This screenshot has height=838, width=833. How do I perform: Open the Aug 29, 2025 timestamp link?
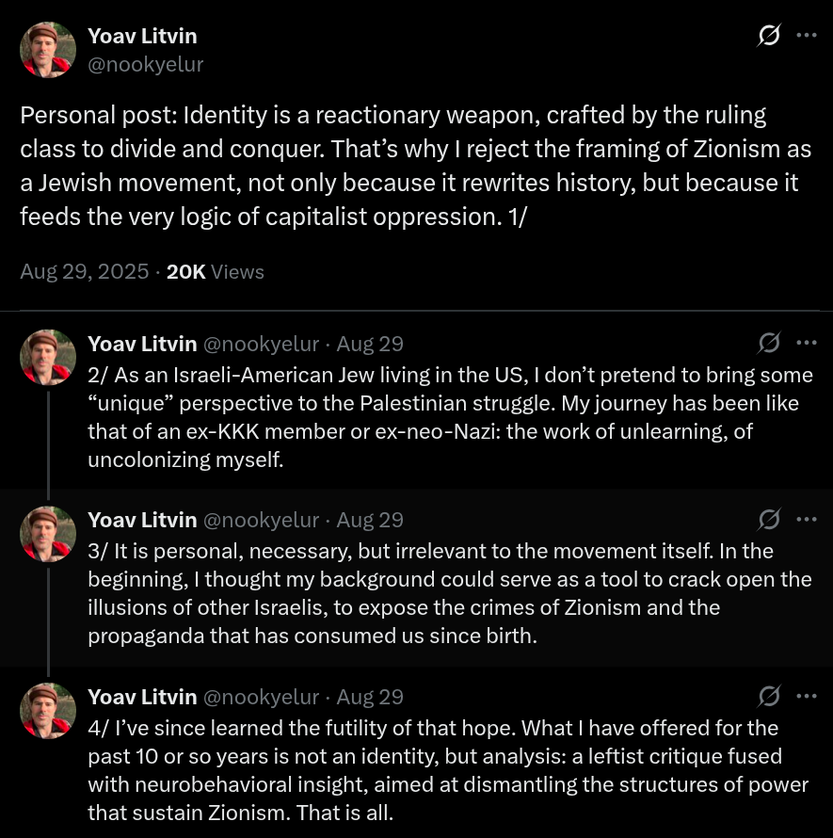coord(85,272)
